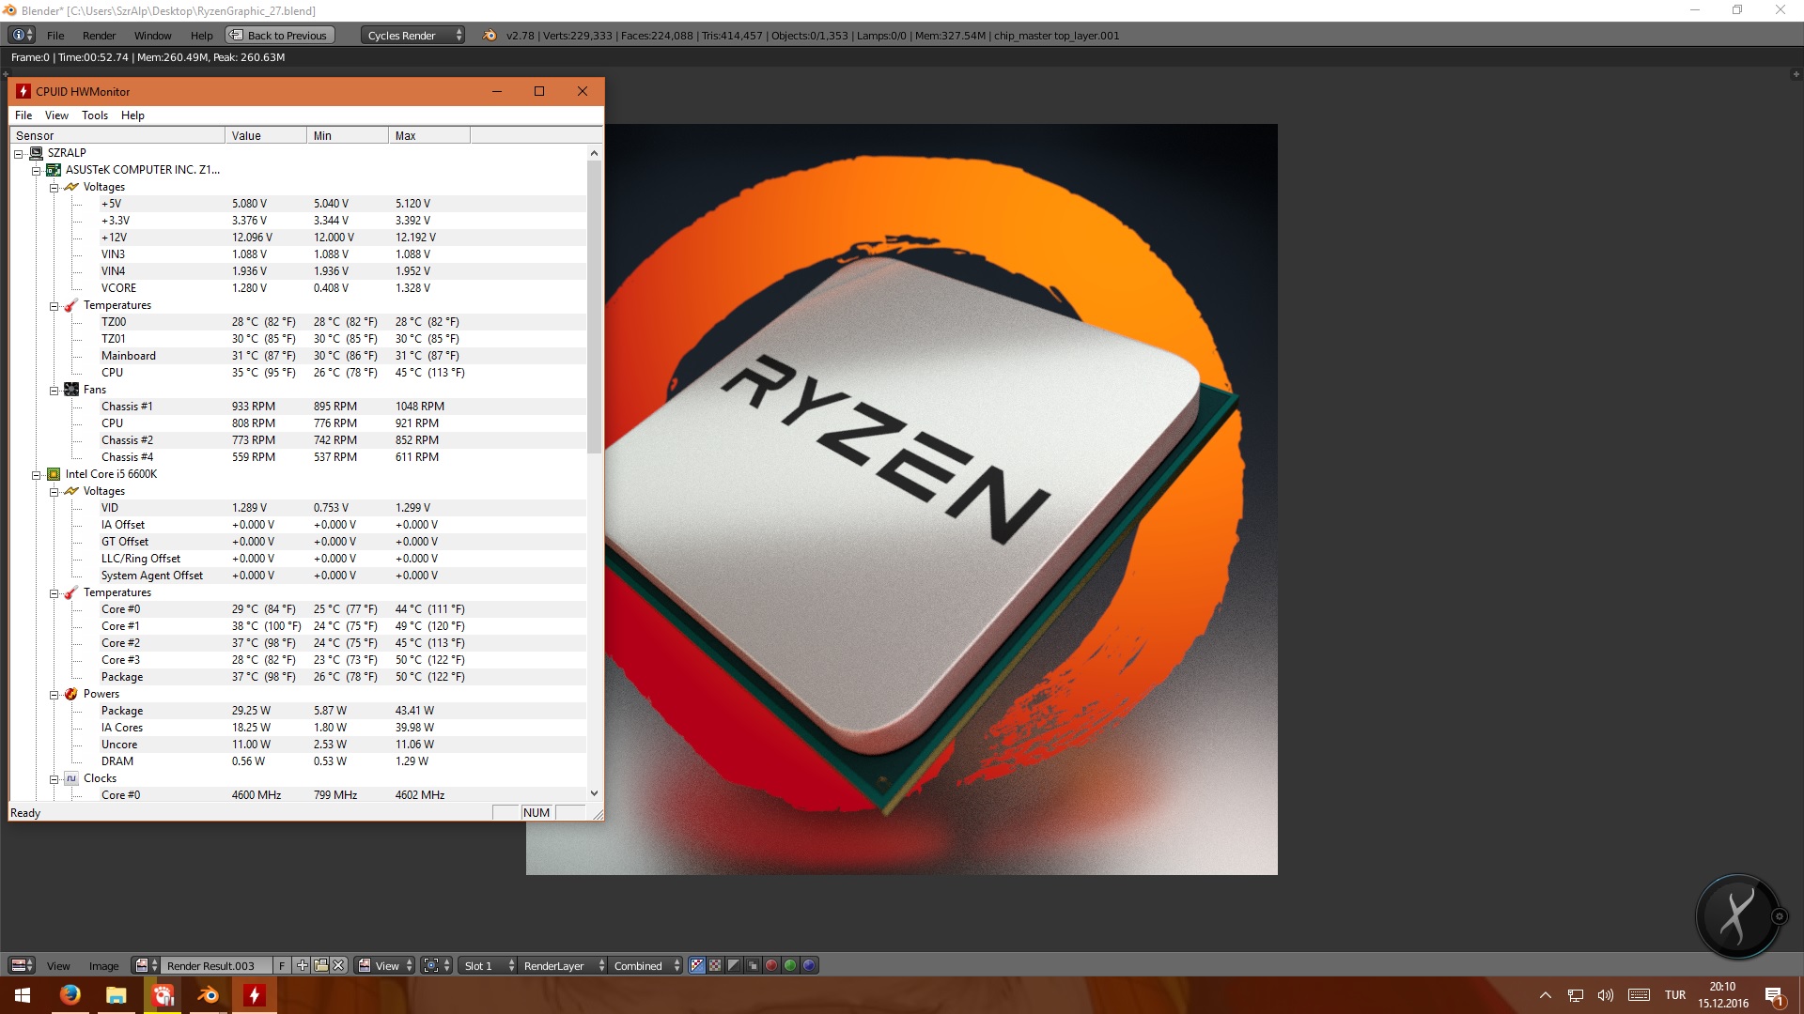Collapse the Clocks group

[54, 778]
